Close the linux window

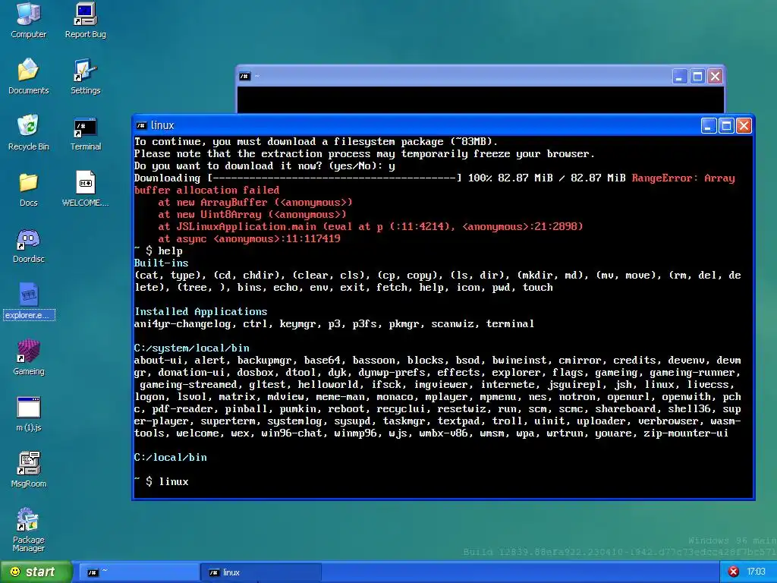(744, 125)
